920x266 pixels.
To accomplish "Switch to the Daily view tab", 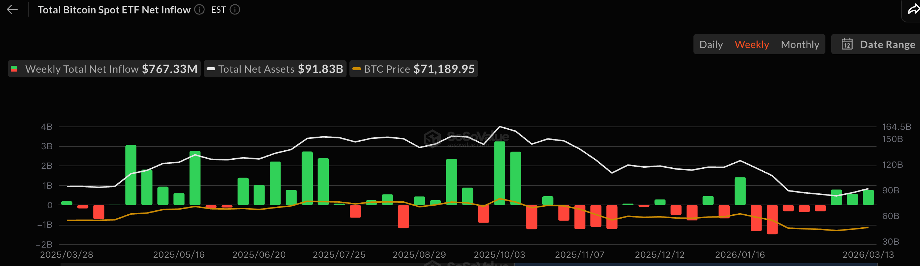I will [711, 44].
